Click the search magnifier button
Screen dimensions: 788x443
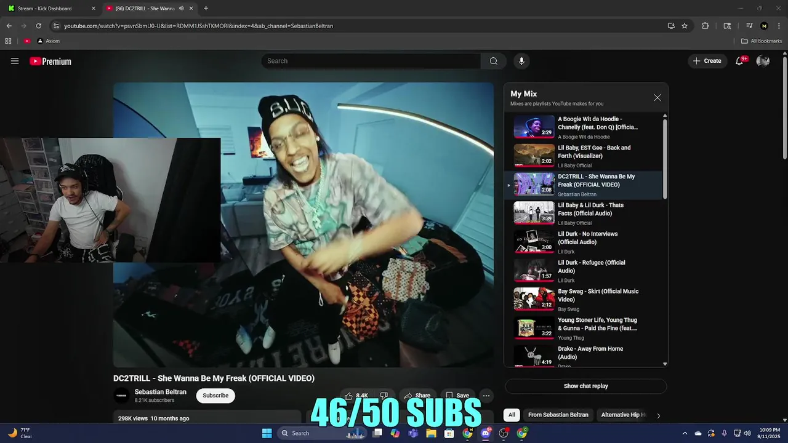click(493, 61)
